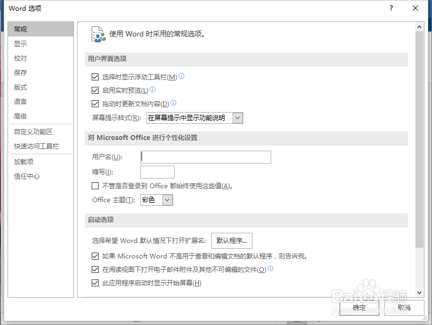Click the 用户名 input field
The height and width of the screenshot is (325, 432).
pos(206,157)
